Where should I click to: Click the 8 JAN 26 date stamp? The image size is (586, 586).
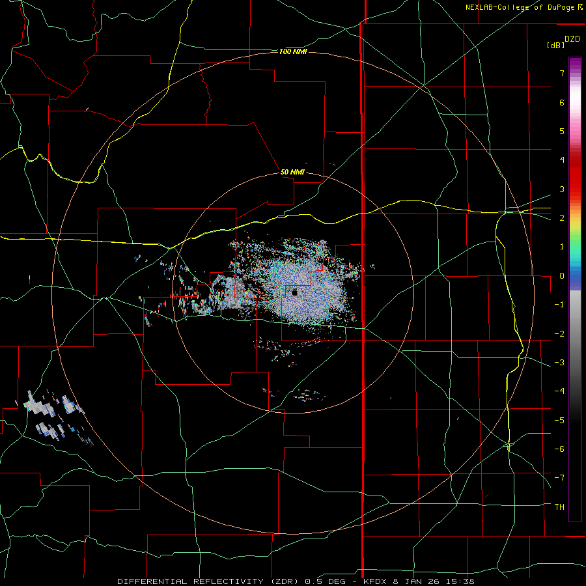[x=417, y=581]
